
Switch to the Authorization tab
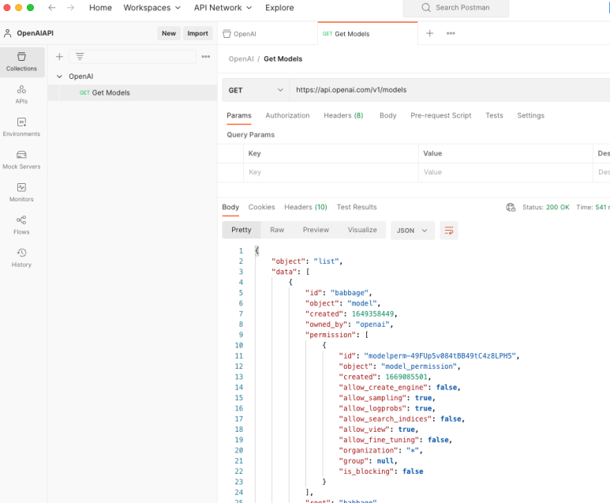[x=287, y=115]
